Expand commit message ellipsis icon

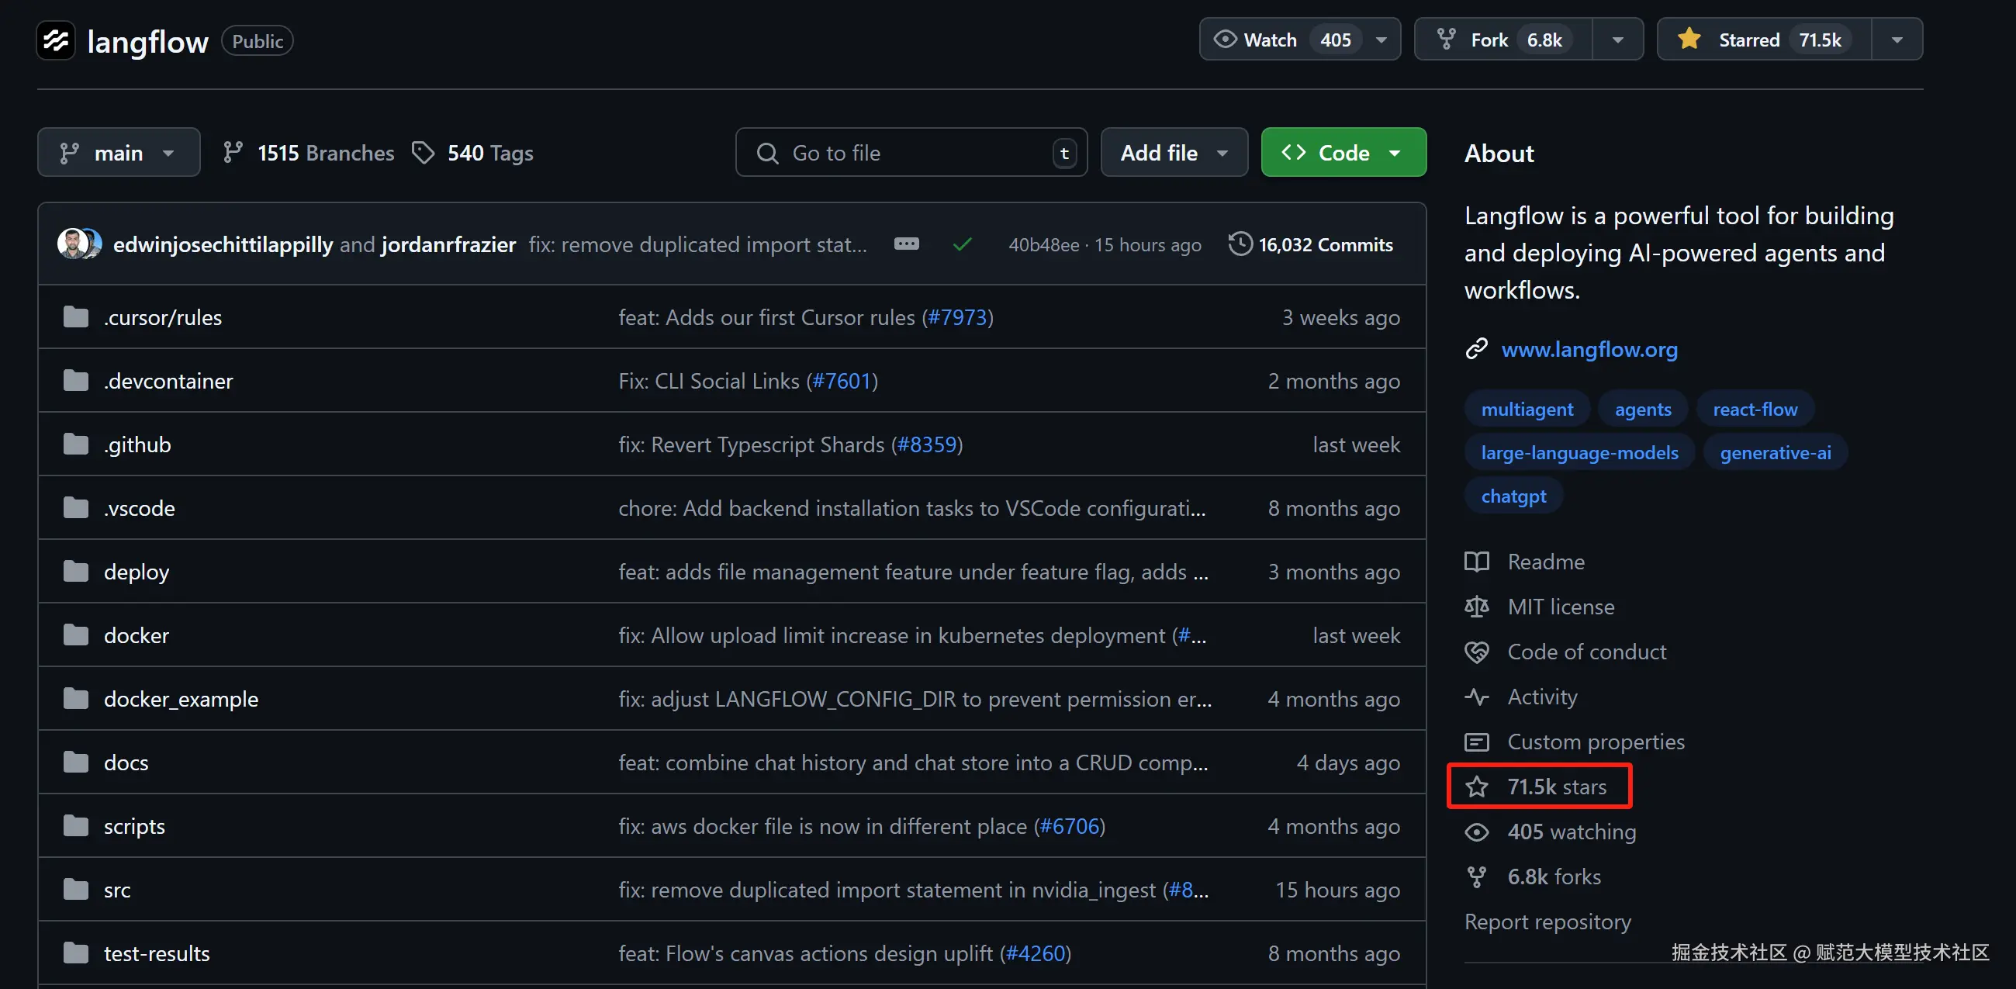pyautogui.click(x=906, y=244)
